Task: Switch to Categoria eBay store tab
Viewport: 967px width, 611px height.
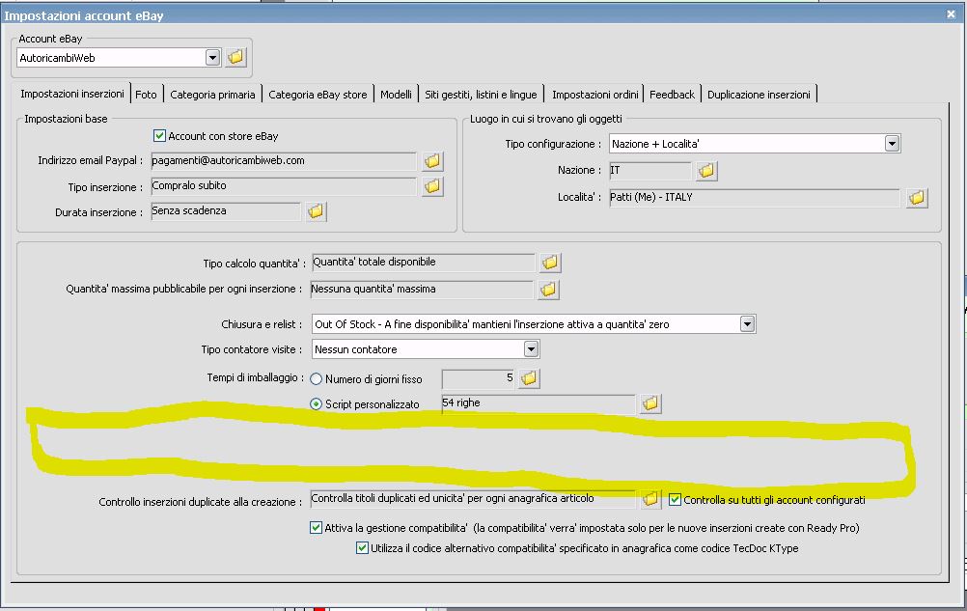Action: [x=318, y=95]
